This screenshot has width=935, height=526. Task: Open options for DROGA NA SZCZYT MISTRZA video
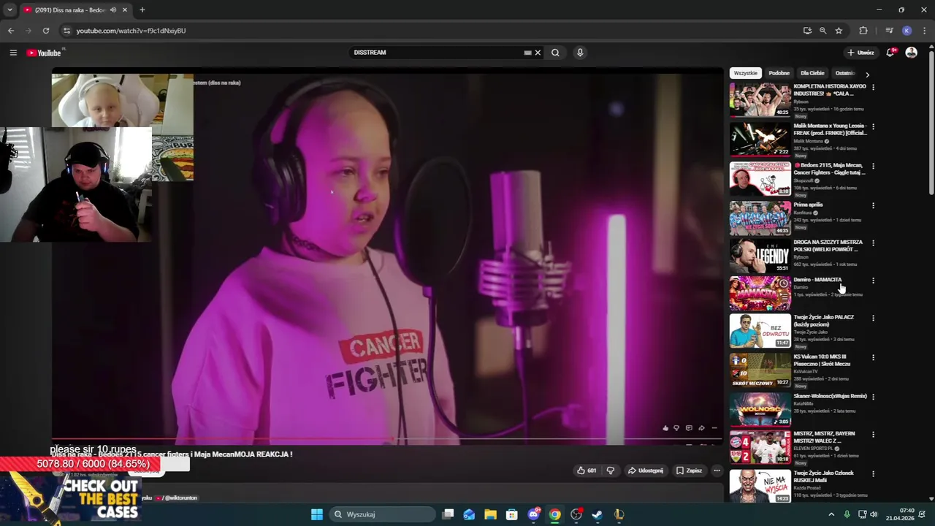pyautogui.click(x=873, y=243)
